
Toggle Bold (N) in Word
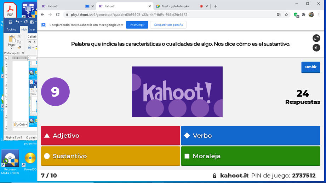pos(29,42)
